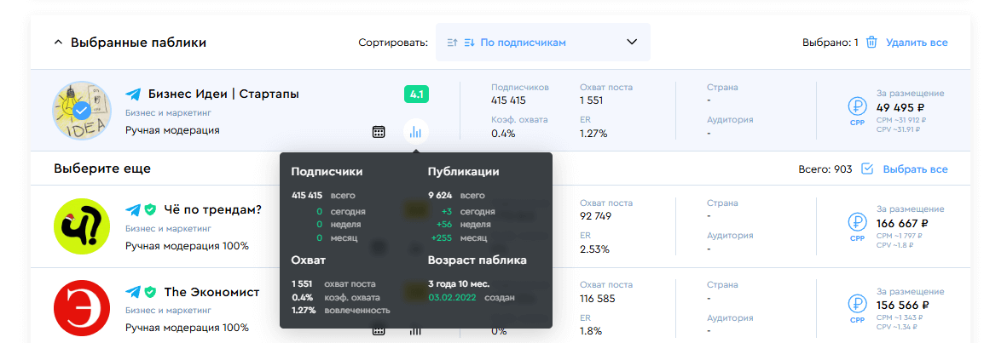Click Telegram icon beside Чё по трендам?

pos(133,209)
